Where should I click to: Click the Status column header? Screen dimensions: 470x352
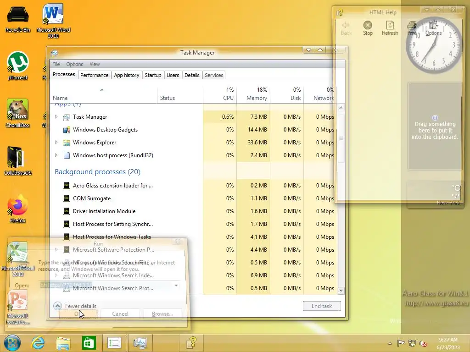coord(180,95)
